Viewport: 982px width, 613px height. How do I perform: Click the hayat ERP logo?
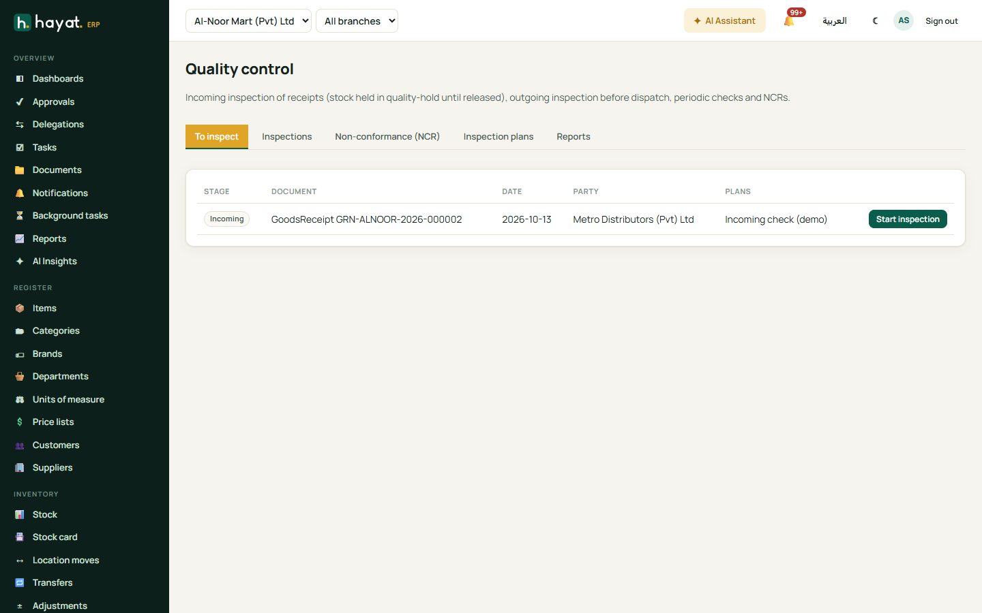click(57, 22)
